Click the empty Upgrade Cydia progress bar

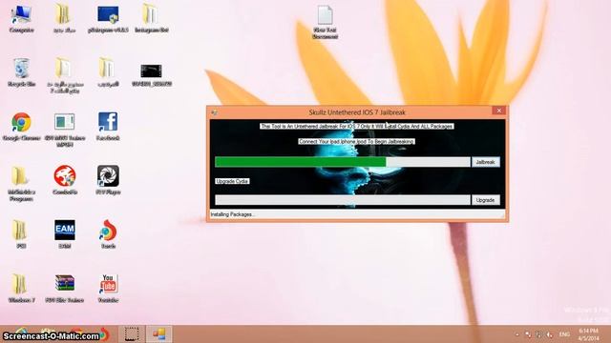click(343, 200)
